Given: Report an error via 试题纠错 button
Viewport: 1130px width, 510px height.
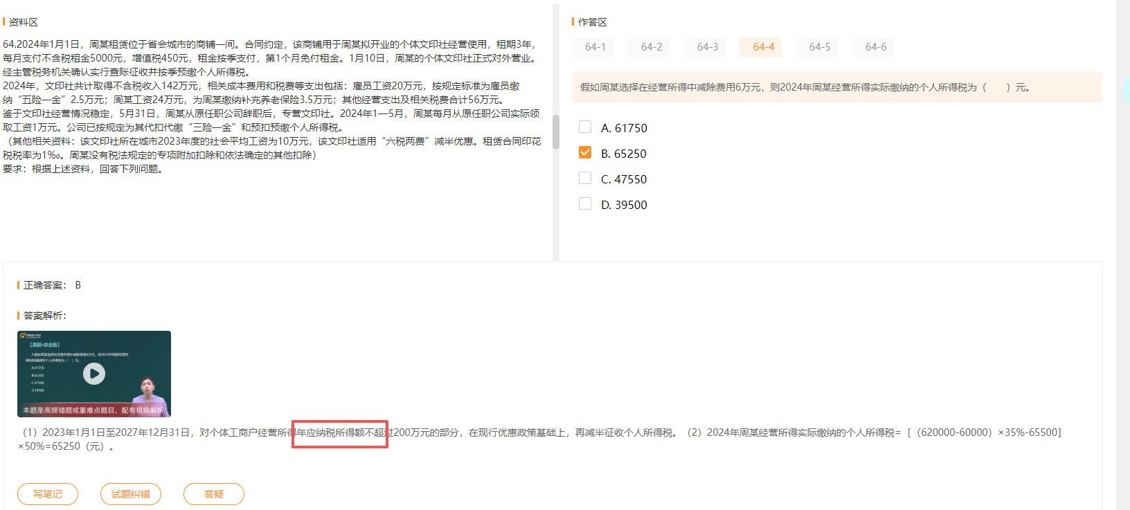Looking at the screenshot, I should [131, 494].
